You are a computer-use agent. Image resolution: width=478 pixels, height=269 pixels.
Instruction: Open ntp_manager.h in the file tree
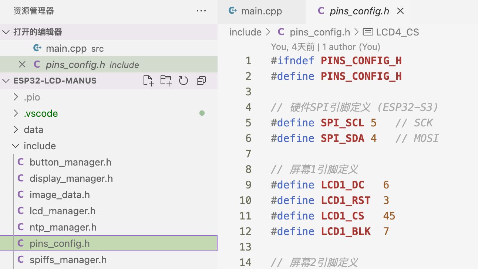tap(109, 227)
